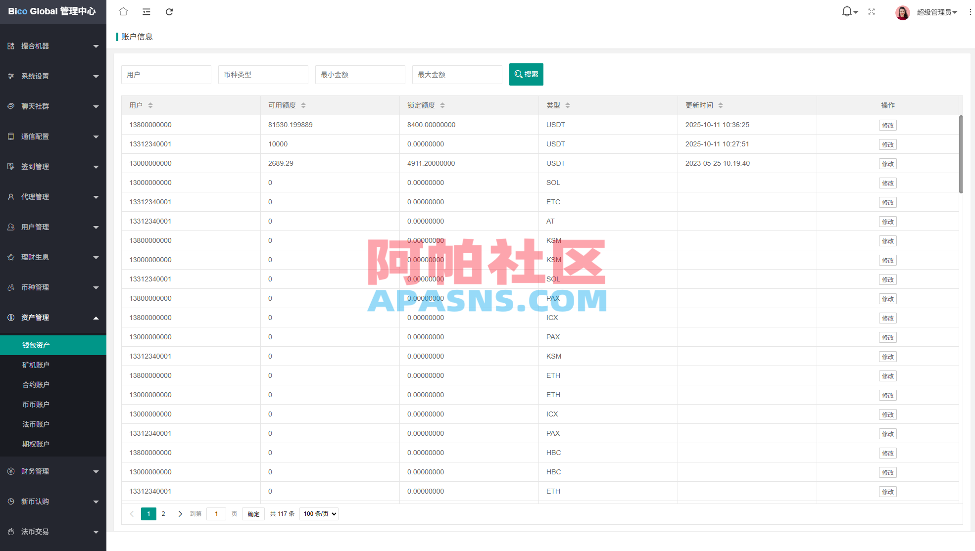Click the 资产管理 dollar icon in sidebar
The image size is (975, 551).
11,318
